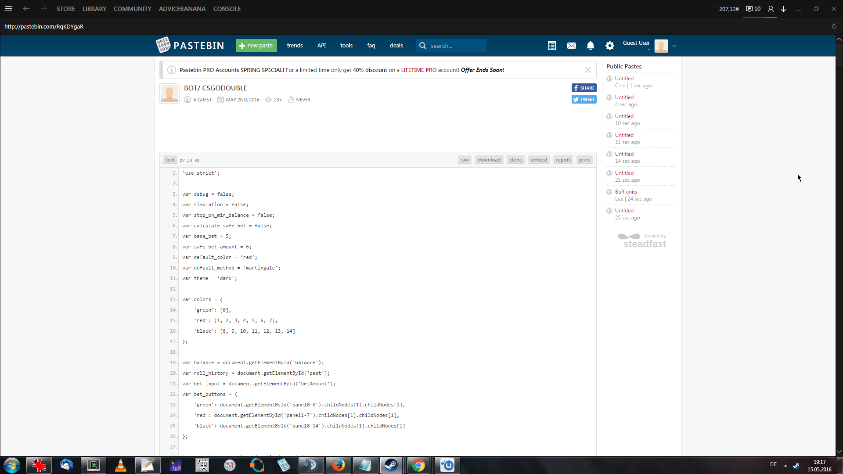Click the download paste button
The width and height of the screenshot is (843, 474).
tap(489, 160)
